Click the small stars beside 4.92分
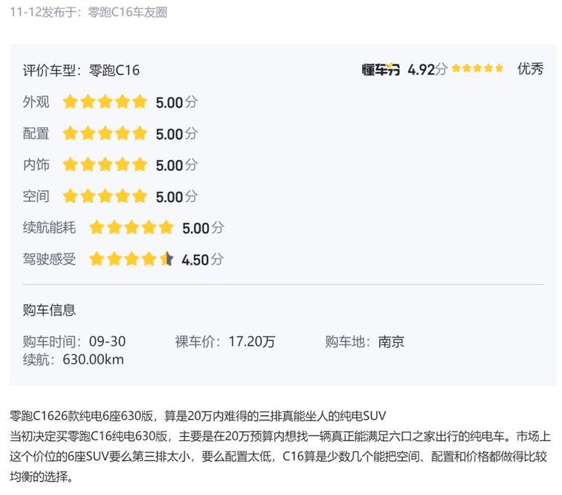Viewport: 562px width, 495px height. pos(477,68)
